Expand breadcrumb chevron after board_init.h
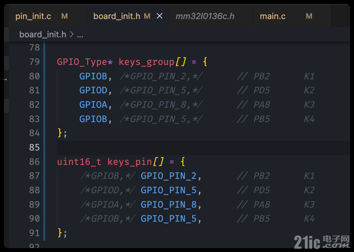Viewport: 354px width, 252px height. [x=72, y=35]
